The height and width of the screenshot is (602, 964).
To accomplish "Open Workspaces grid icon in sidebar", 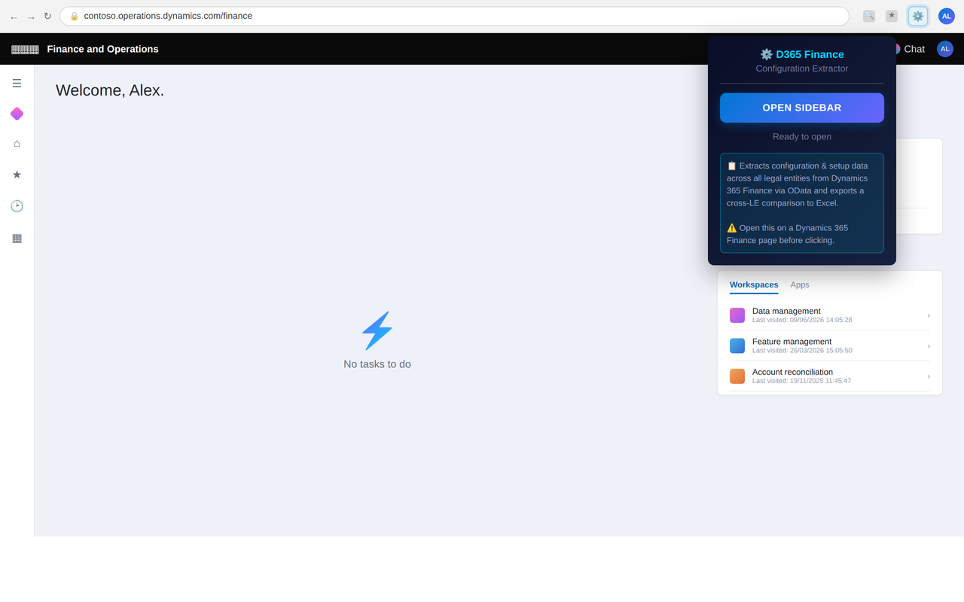I will point(17,238).
